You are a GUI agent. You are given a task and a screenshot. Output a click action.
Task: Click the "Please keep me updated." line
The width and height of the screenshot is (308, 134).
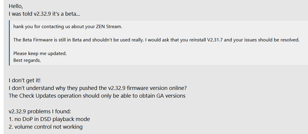pos(40,54)
